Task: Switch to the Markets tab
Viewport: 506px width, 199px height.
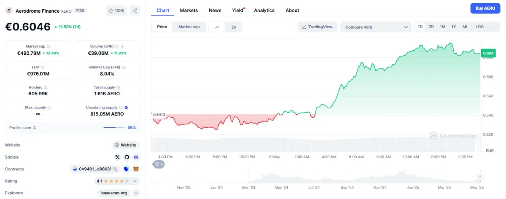Action: pos(188,10)
